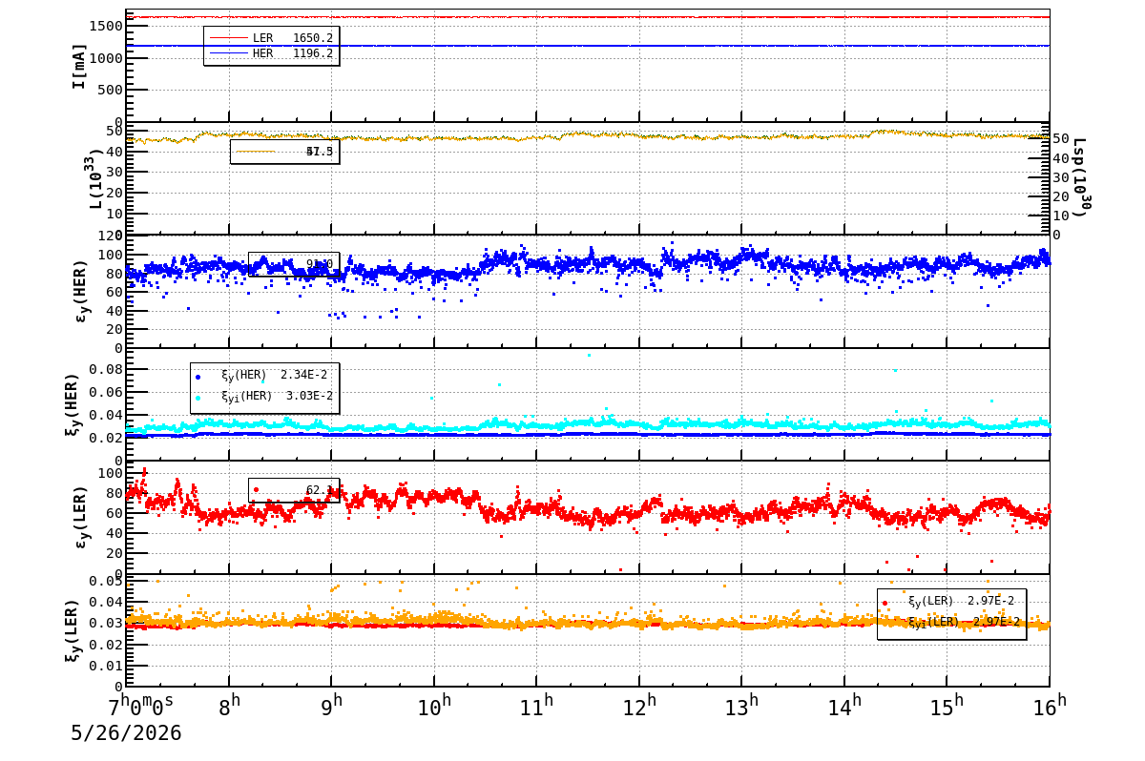Click the ξy(HER) beam-beam axis label

coord(73,404)
